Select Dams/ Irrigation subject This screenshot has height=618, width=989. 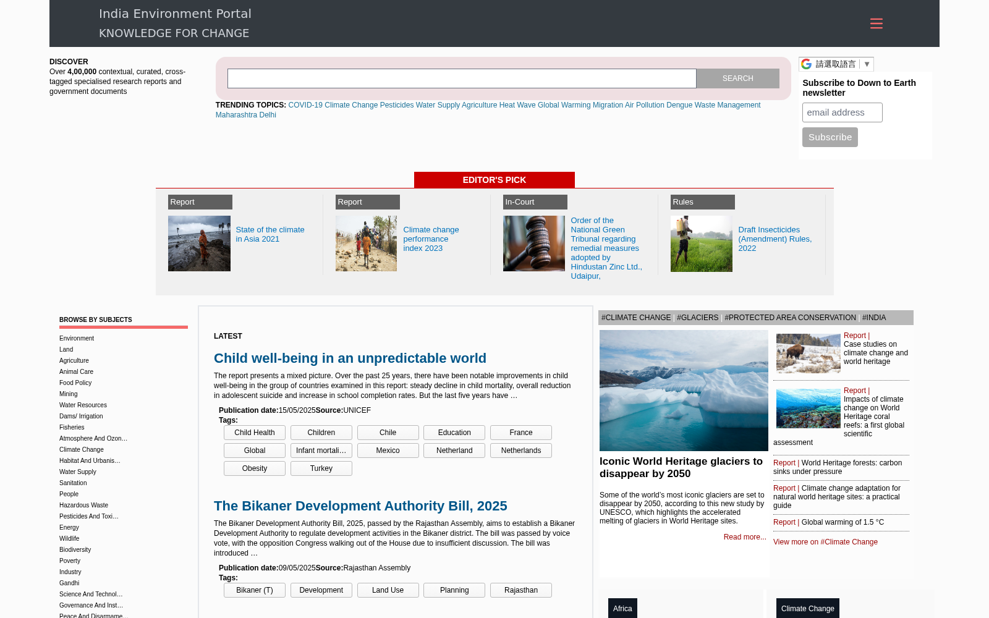[x=81, y=417]
